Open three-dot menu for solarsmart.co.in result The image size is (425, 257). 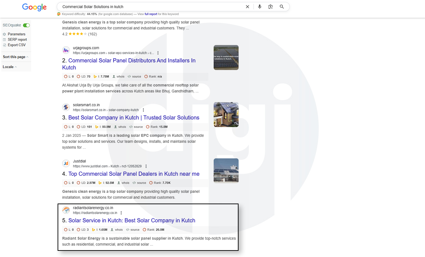pyautogui.click(x=143, y=110)
